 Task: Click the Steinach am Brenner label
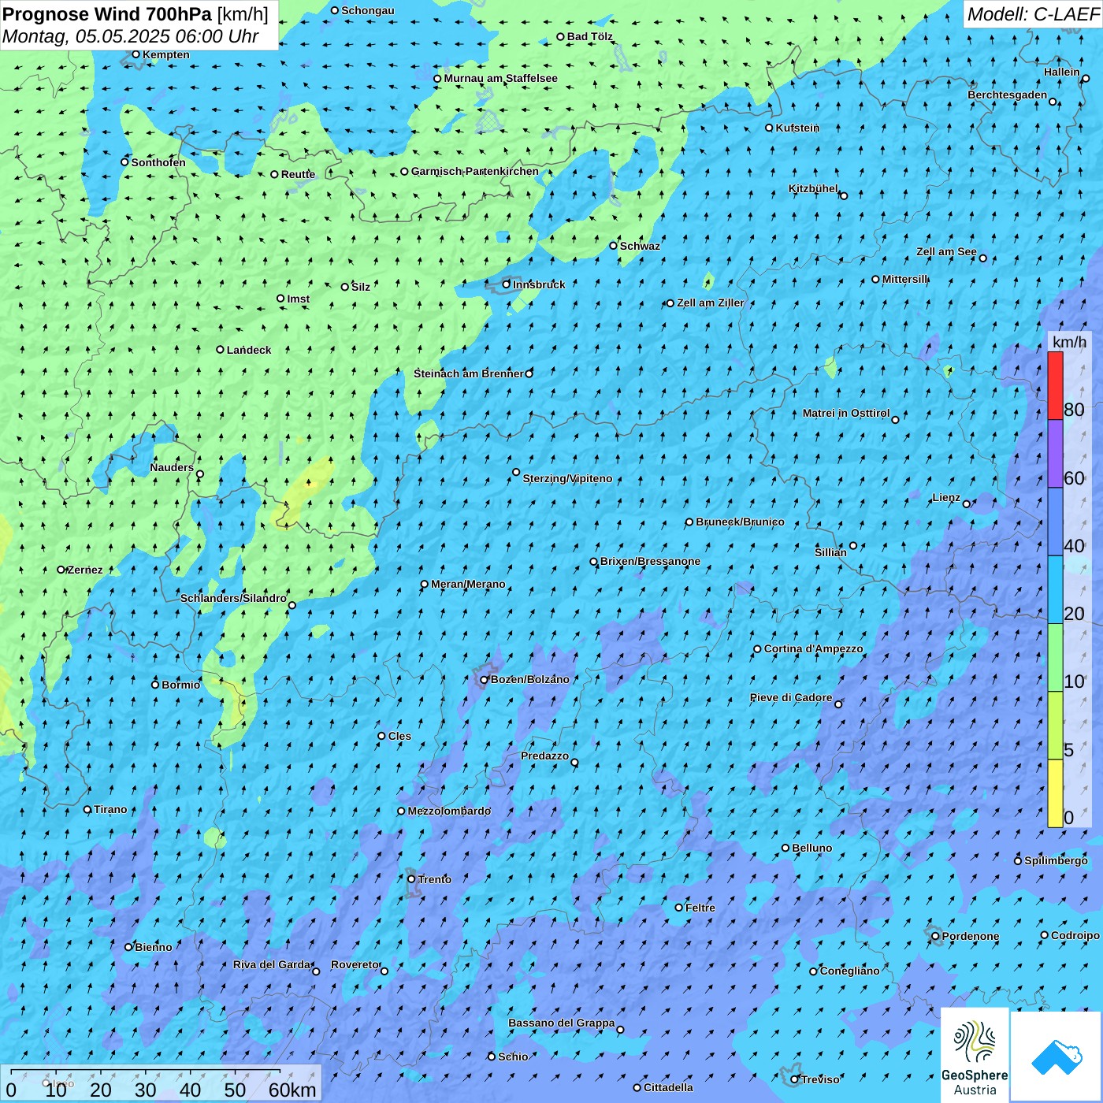coord(468,373)
